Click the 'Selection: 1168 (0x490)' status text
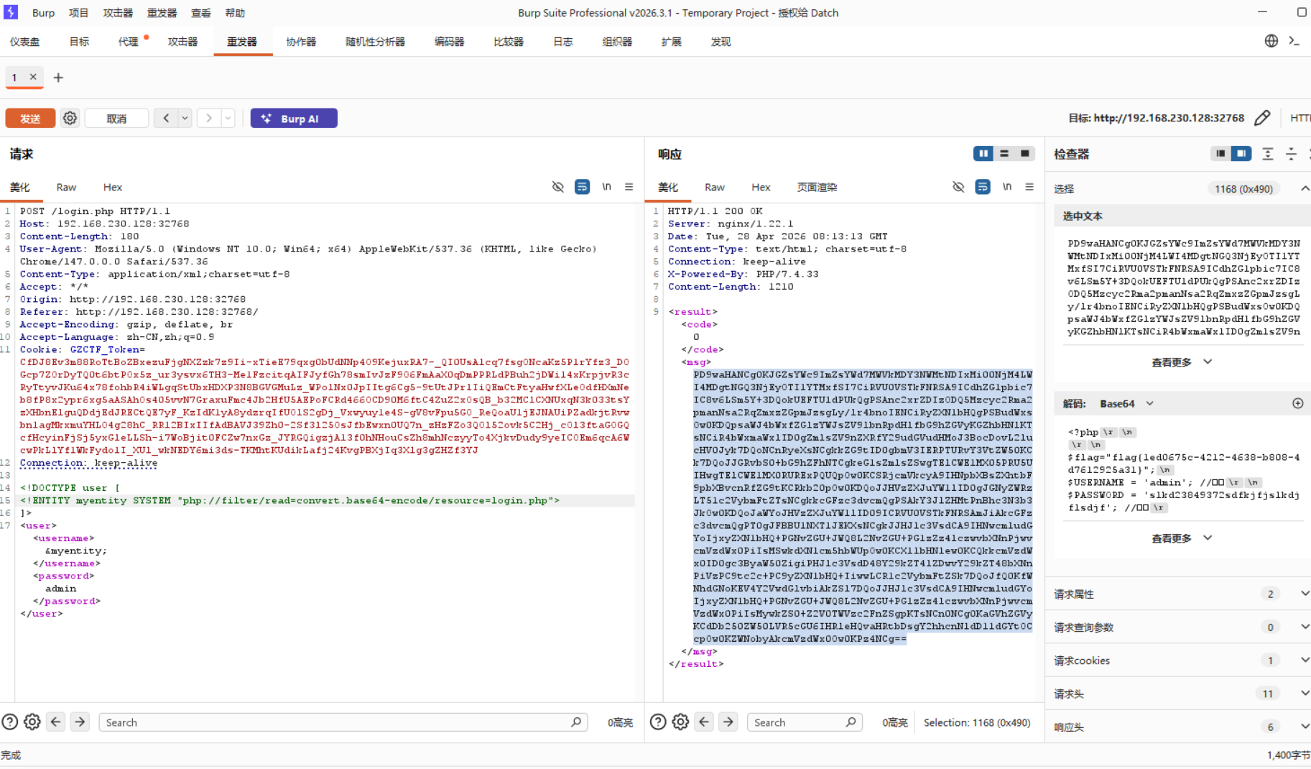 coord(977,722)
